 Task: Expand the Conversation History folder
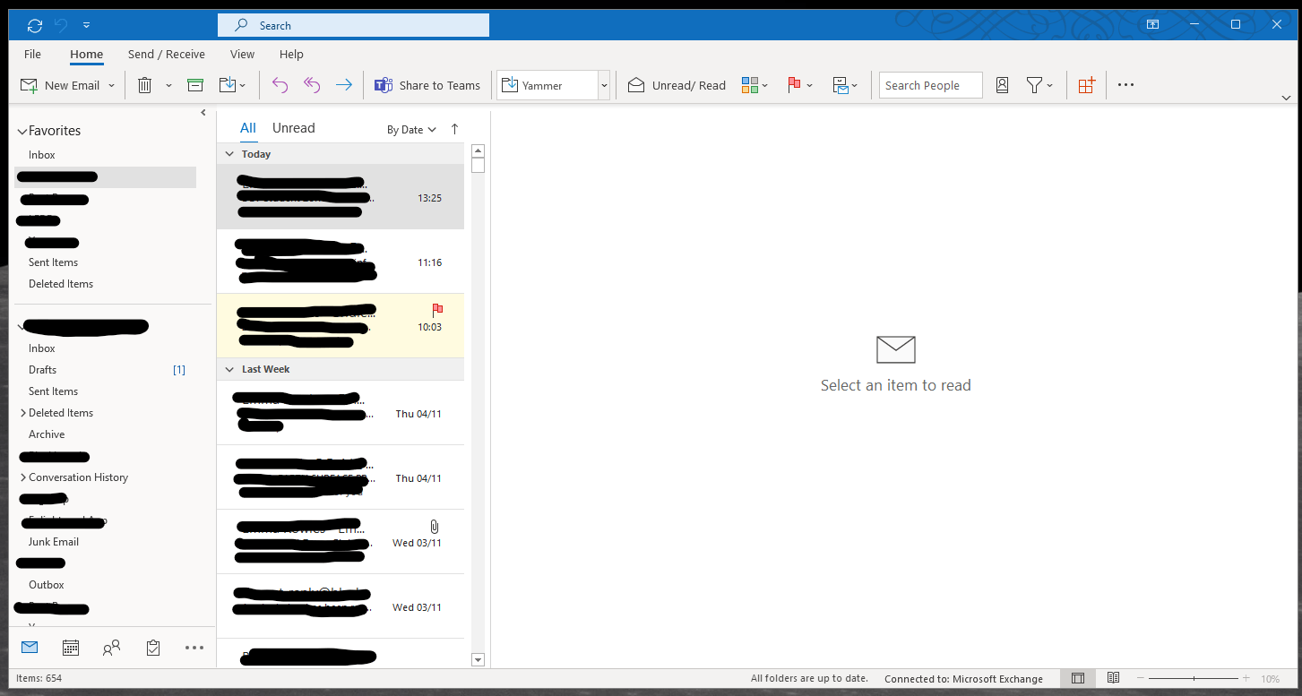(23, 477)
